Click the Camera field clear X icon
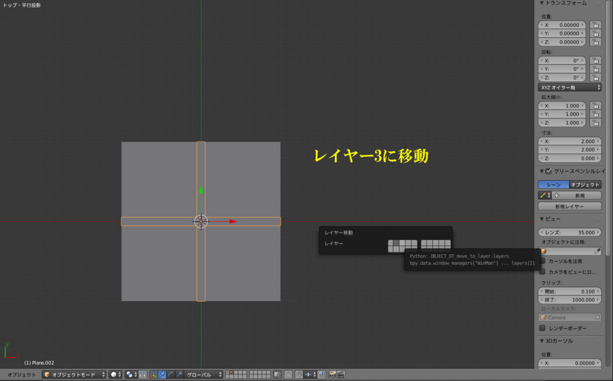613x381 pixels. point(597,318)
